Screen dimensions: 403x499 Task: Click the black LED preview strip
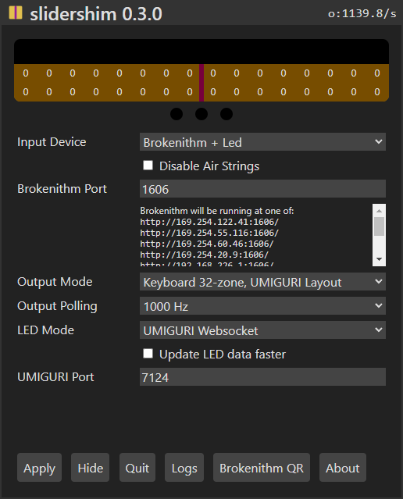(x=201, y=52)
